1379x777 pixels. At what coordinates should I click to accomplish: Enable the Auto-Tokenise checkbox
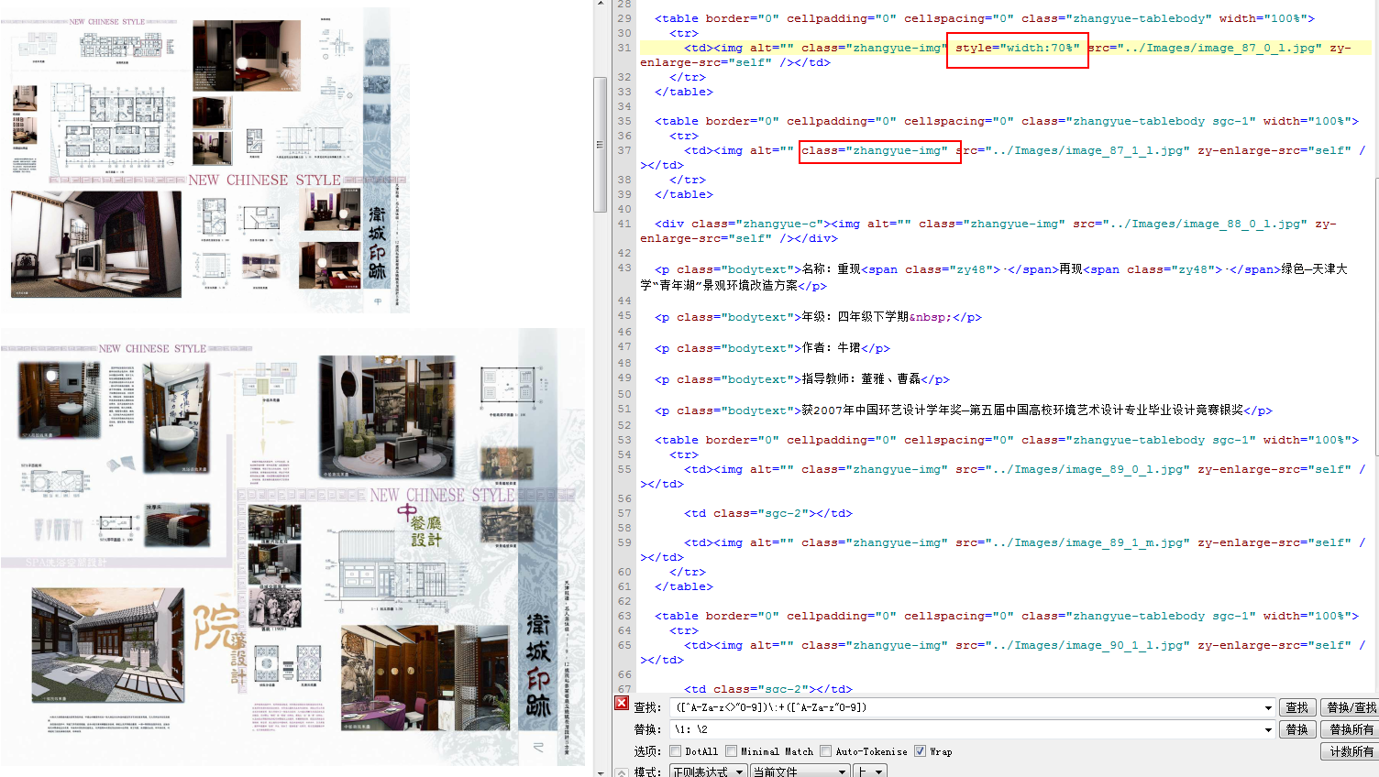tap(826, 751)
